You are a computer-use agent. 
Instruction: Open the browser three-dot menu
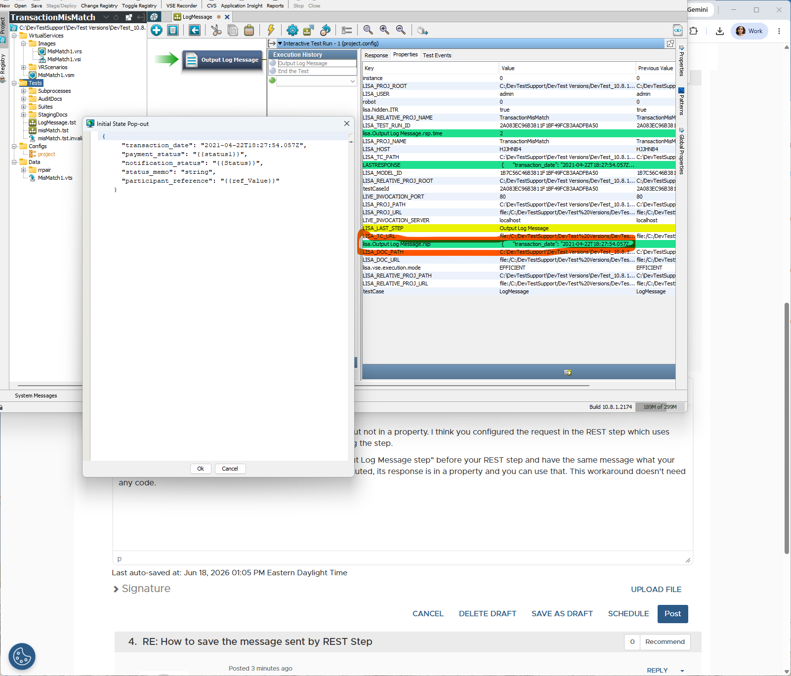(779, 31)
